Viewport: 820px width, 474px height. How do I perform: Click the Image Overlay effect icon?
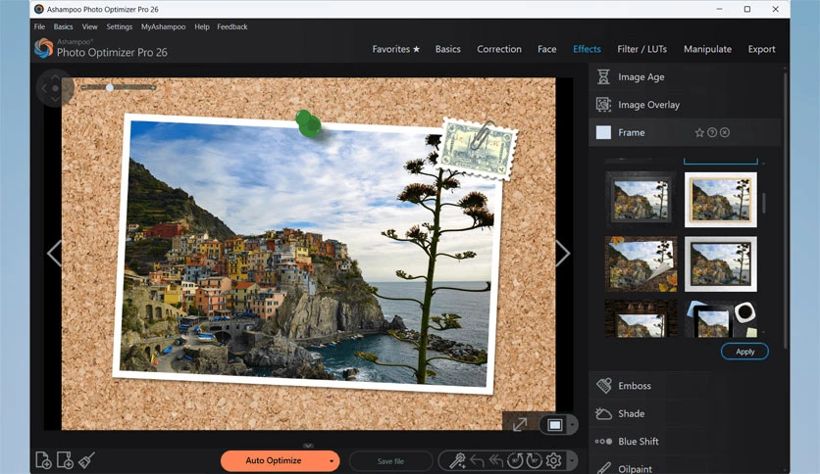click(x=603, y=105)
